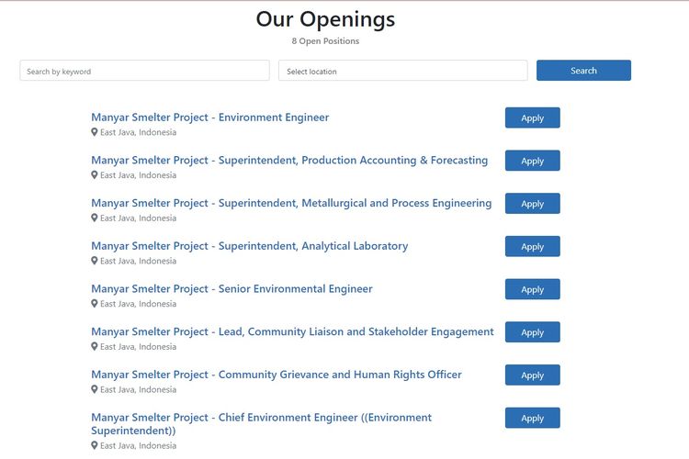689x459 pixels.
Task: Apply for Senior Environmental Engineer position
Action: click(x=533, y=289)
